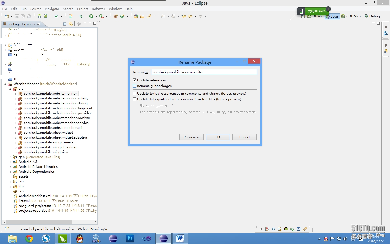Open the Source menu
Screen dimensions: 390x244
click(36, 9)
